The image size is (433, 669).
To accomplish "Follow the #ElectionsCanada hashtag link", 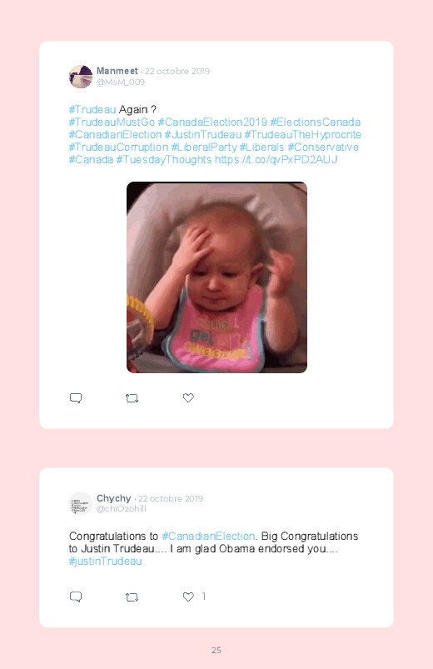I will pyautogui.click(x=316, y=122).
